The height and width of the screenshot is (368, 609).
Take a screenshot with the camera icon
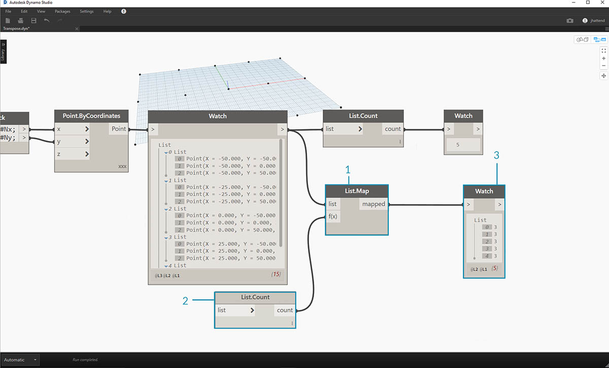(570, 21)
